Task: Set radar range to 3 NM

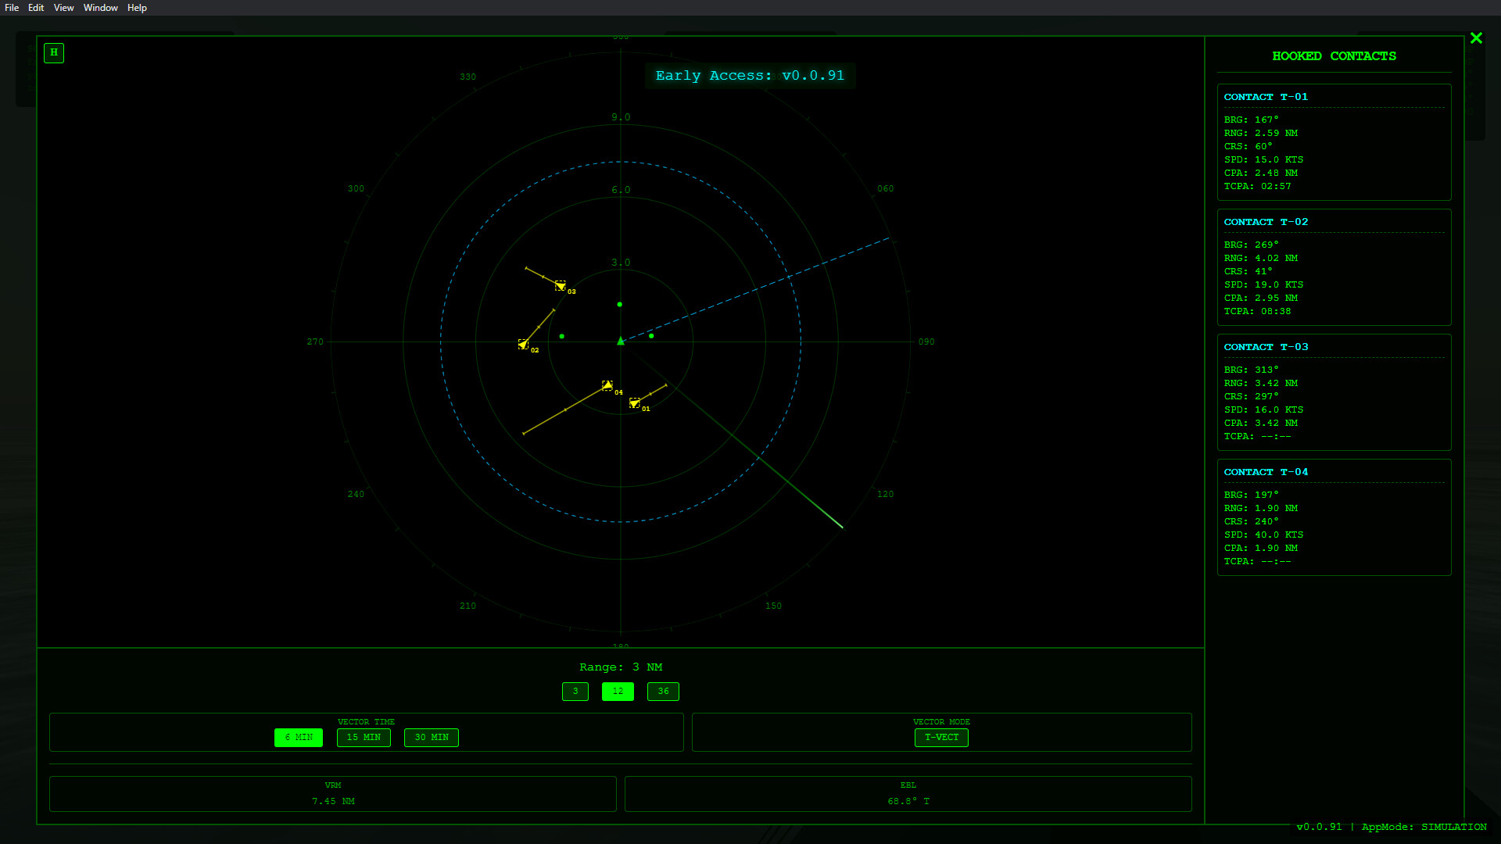Action: 575,692
